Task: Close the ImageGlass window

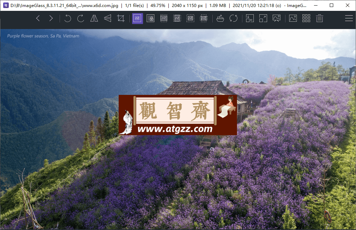Action: tap(348, 5)
